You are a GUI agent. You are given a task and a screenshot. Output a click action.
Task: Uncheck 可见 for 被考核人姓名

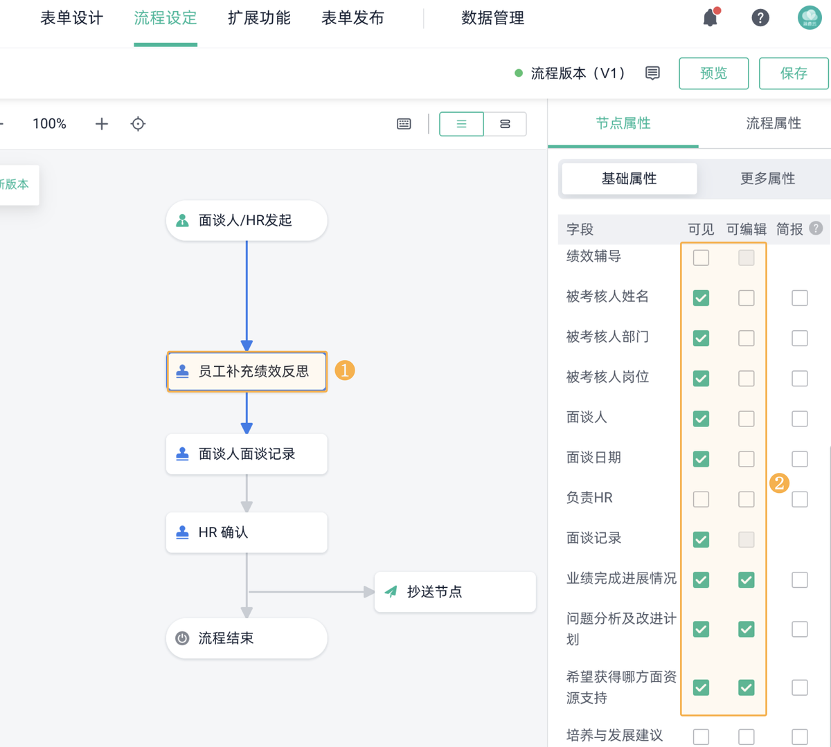pos(701,298)
